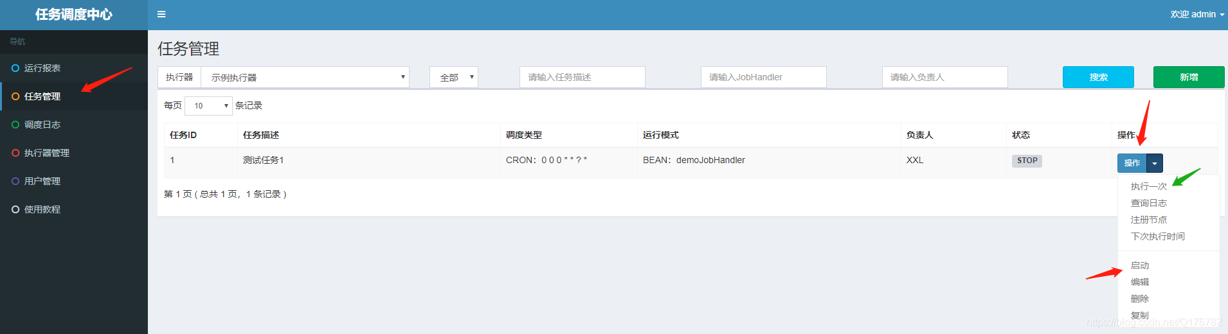Open the 全部 status filter dropdown
Viewport: 1228px width, 334px height.
point(454,77)
